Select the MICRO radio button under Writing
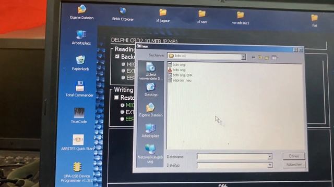The image size is (334, 187). pos(122,105)
